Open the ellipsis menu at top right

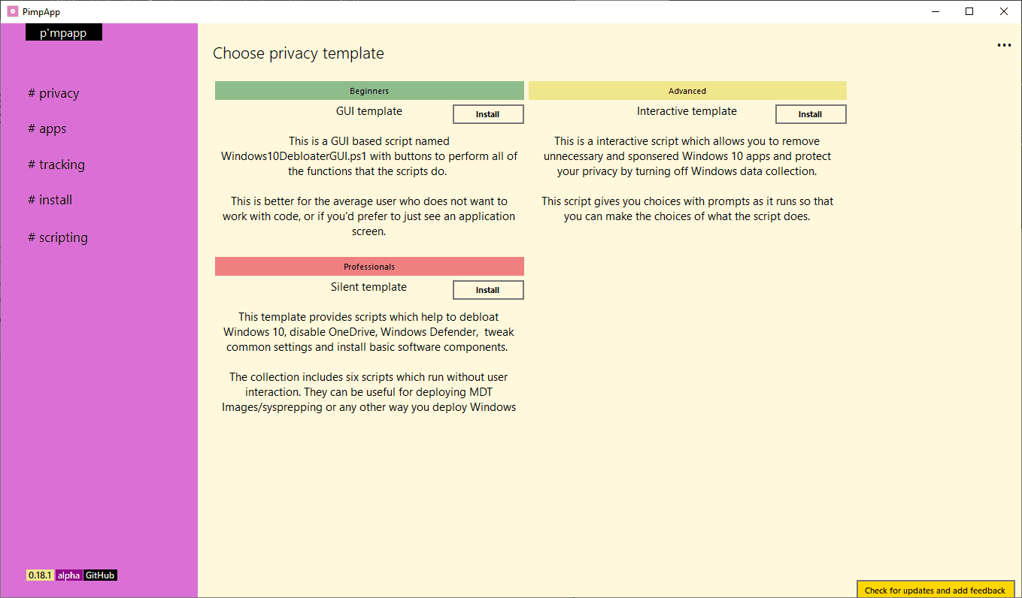click(x=1004, y=45)
